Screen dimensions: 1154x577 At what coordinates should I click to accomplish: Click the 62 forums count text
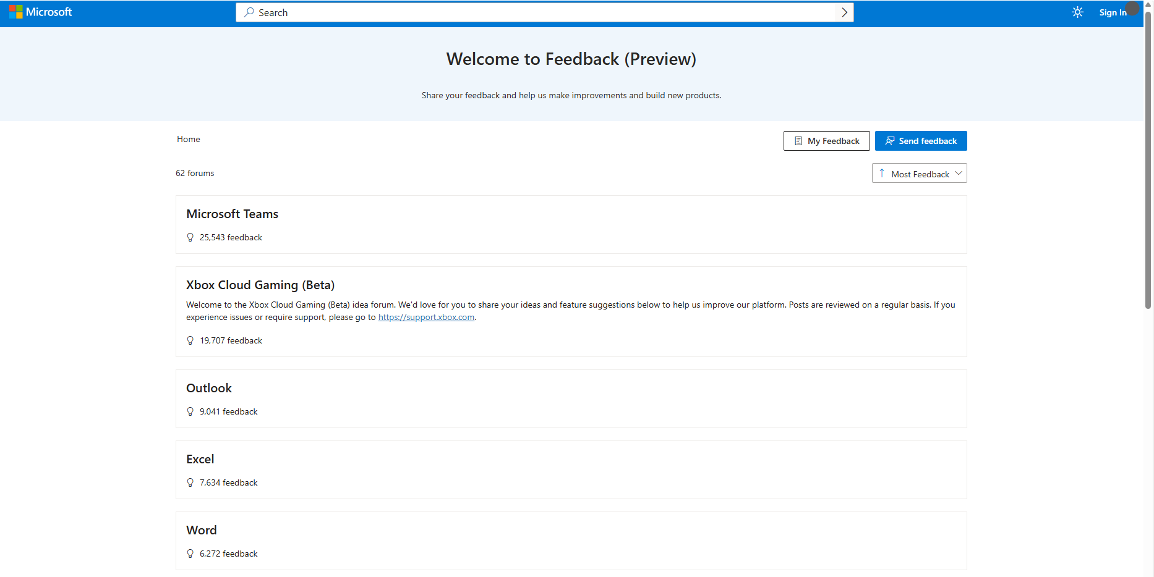point(195,173)
